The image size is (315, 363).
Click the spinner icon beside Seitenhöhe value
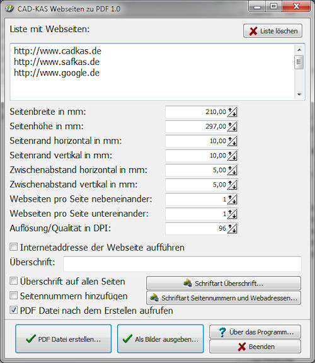(x=232, y=127)
